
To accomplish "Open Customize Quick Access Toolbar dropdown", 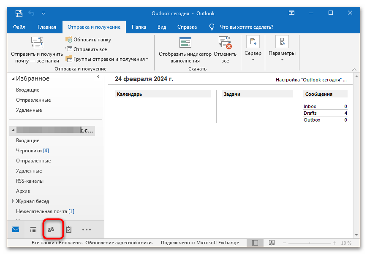I will point(43,14).
